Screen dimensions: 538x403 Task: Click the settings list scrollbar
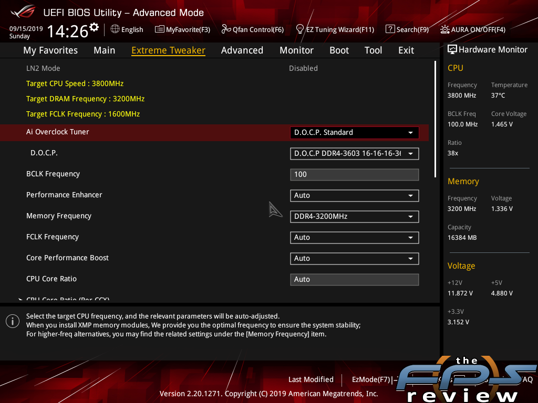click(435, 119)
